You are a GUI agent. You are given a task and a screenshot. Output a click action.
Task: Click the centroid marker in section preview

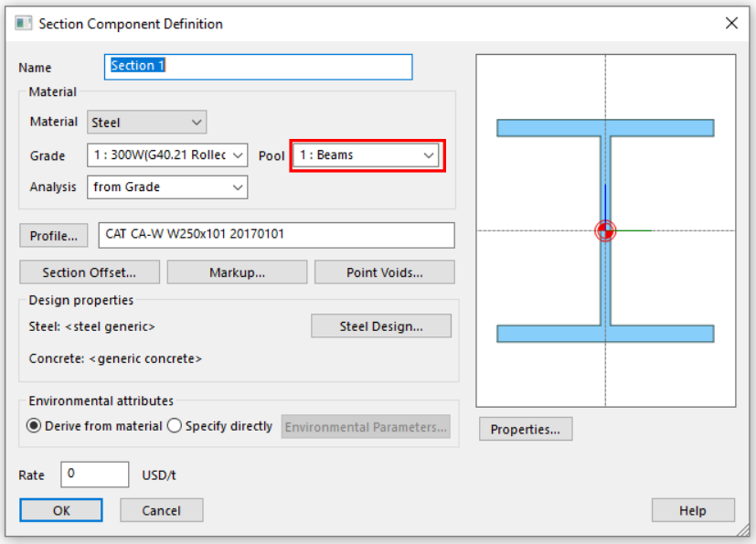[604, 230]
